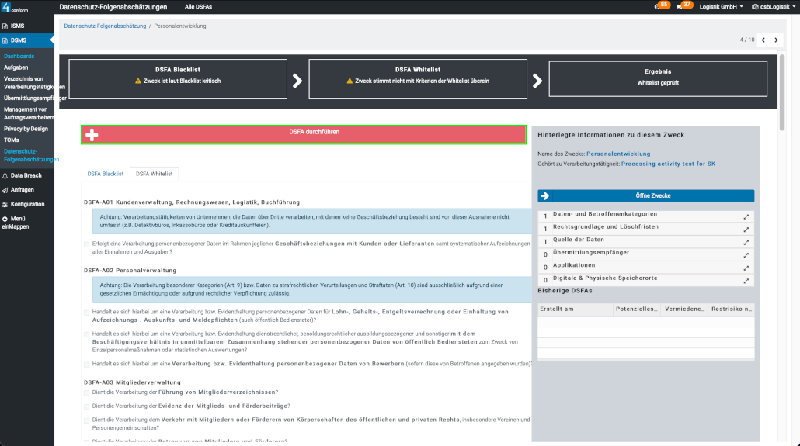The height and width of the screenshot is (446, 800).
Task: Tick the Bewerbern data processing checkbox
Action: click(x=87, y=363)
